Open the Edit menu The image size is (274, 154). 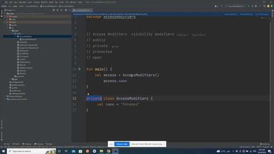pos(11,2)
